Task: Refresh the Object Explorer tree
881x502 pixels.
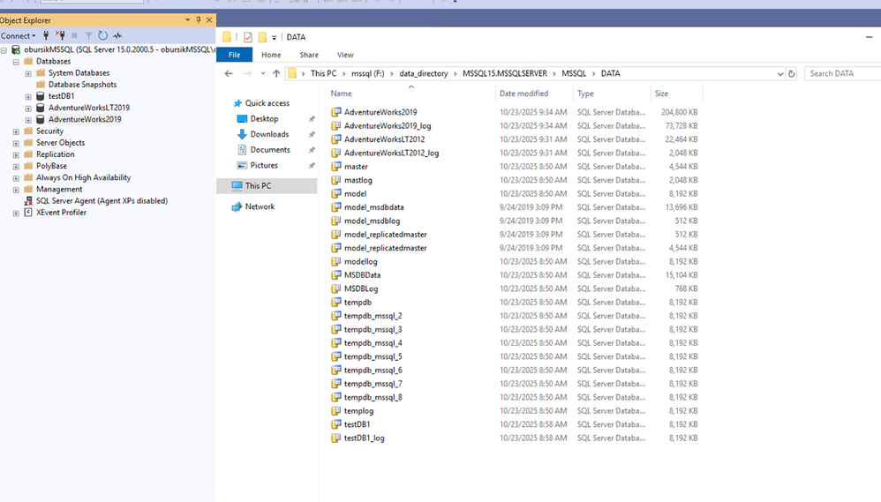Action: point(103,36)
